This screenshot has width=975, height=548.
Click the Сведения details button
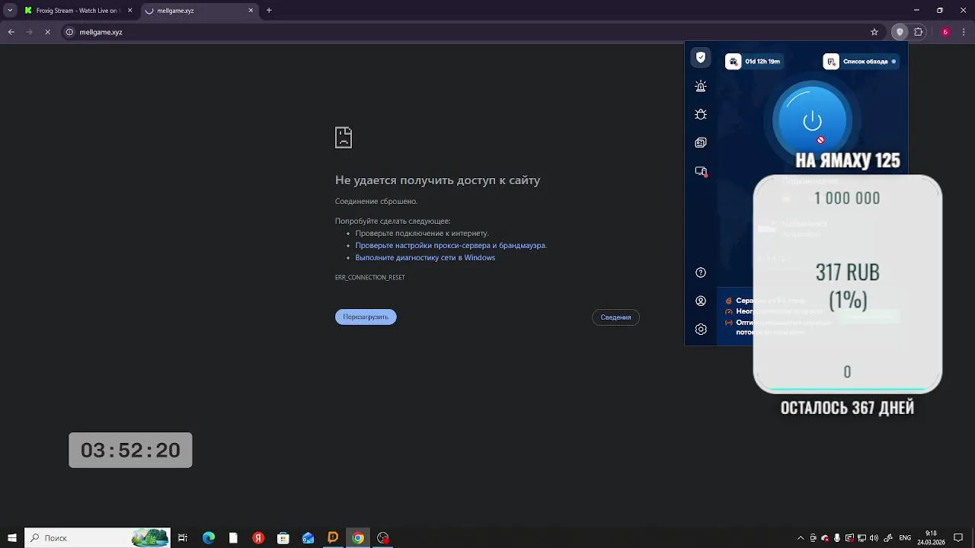pos(615,317)
